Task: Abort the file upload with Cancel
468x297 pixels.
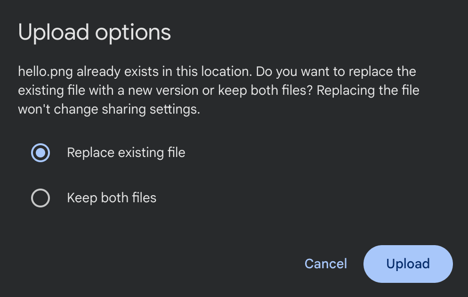Action: click(325, 264)
